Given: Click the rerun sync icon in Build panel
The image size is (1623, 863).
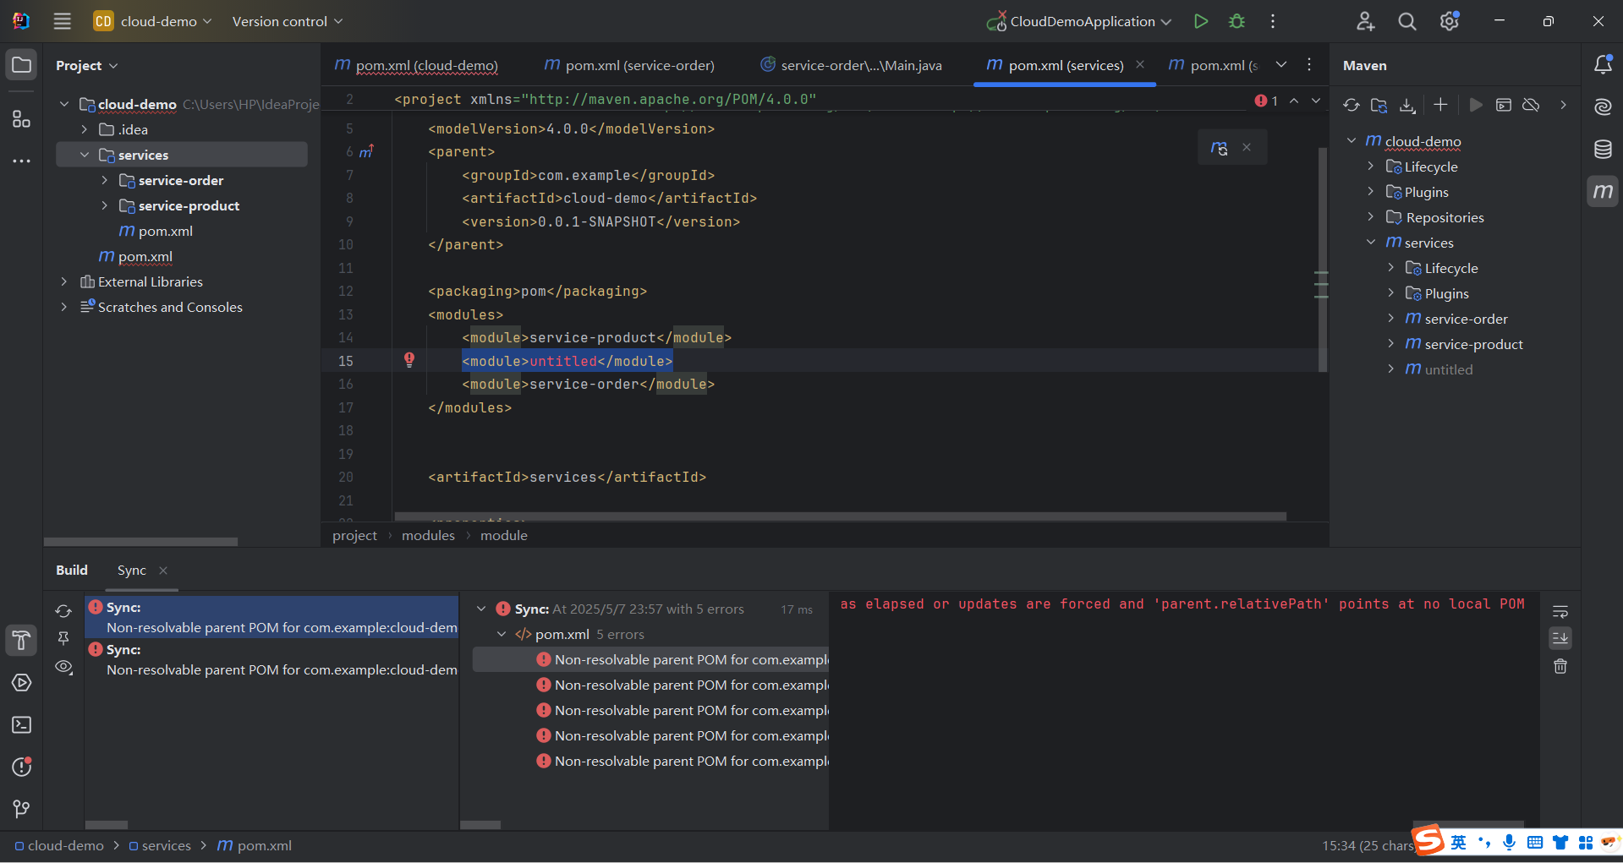Looking at the screenshot, I should click(x=63, y=611).
